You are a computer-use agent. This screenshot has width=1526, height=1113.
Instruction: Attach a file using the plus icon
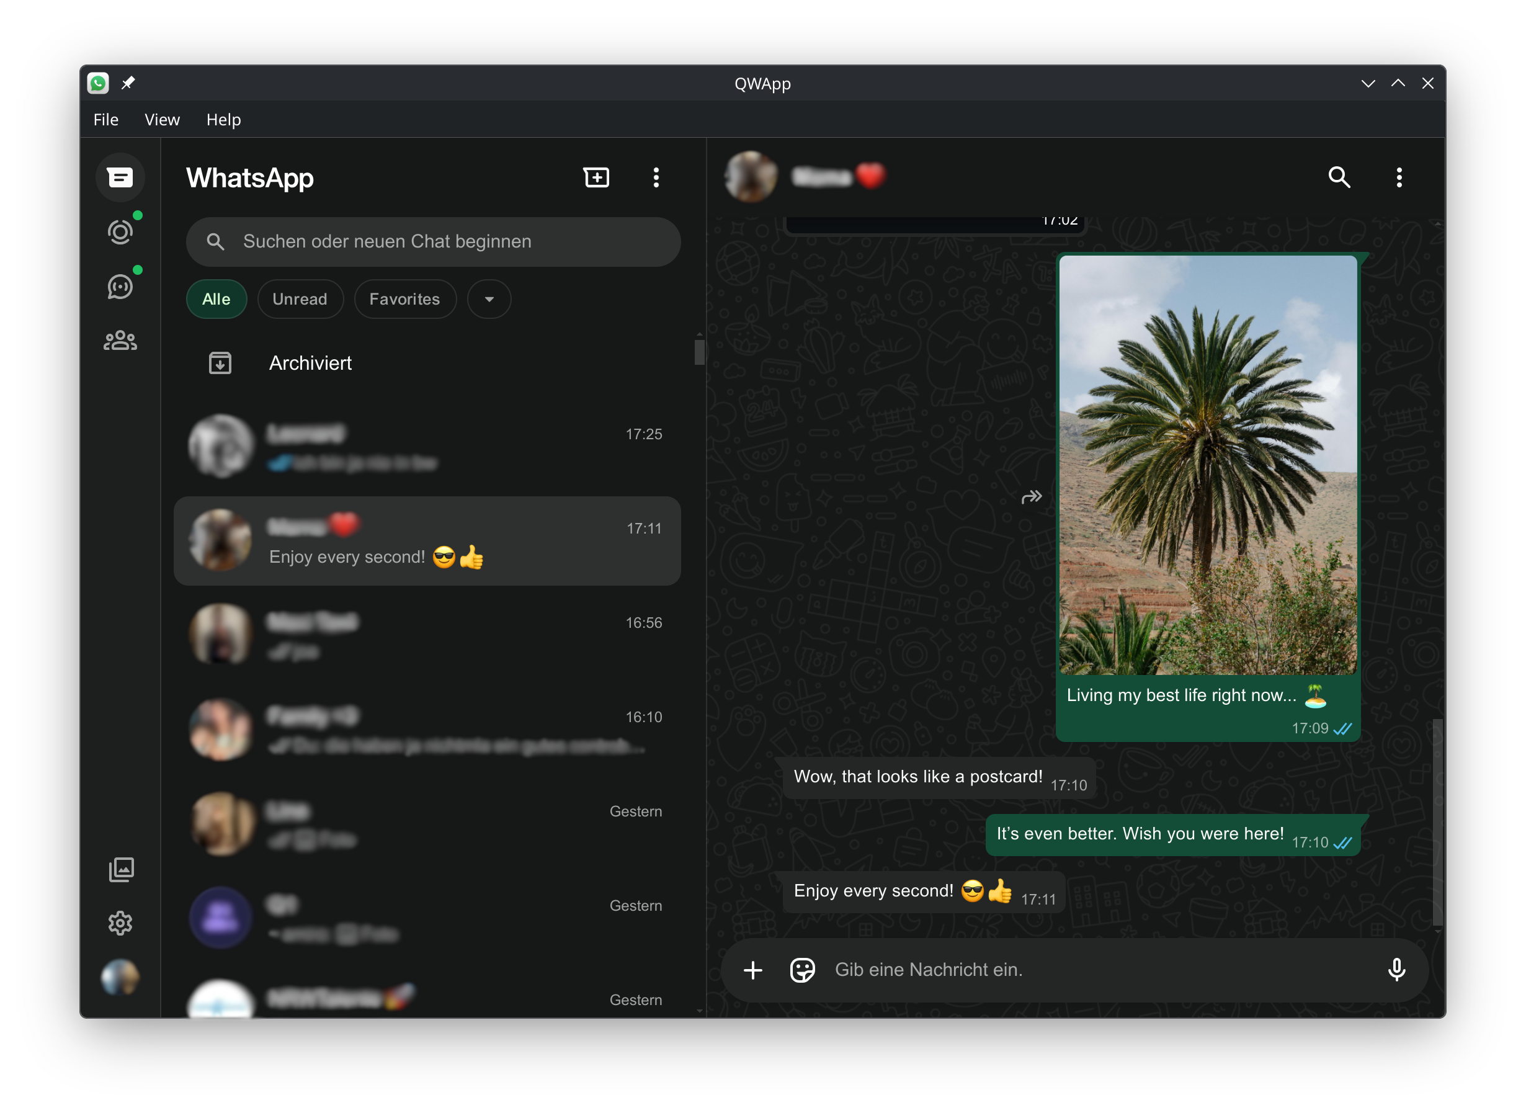[752, 970]
